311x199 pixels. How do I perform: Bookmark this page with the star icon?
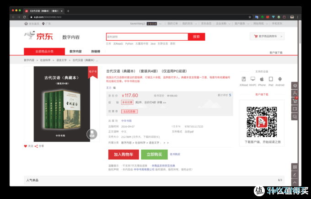click(x=250, y=17)
